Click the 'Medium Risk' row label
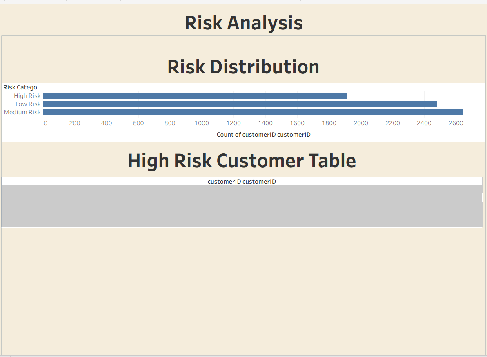The height and width of the screenshot is (357, 487). [x=22, y=112]
